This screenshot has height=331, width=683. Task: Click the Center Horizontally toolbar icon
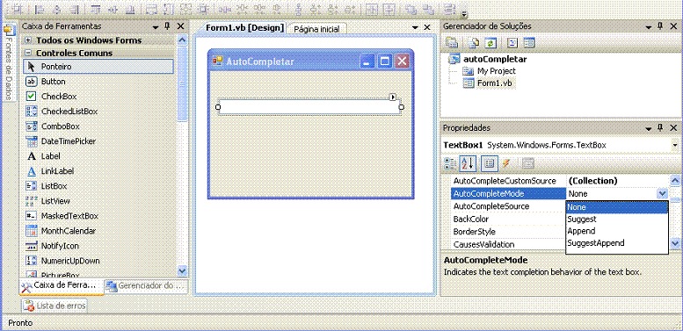point(371,9)
